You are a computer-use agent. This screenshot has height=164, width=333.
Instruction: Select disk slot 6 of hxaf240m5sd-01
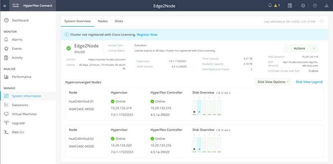pos(219,108)
